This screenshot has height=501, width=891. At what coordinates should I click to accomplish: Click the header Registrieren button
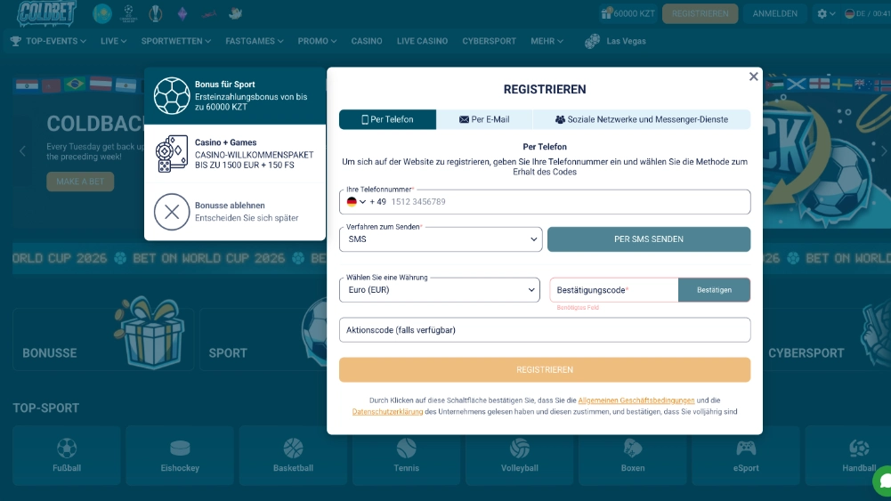pos(700,13)
